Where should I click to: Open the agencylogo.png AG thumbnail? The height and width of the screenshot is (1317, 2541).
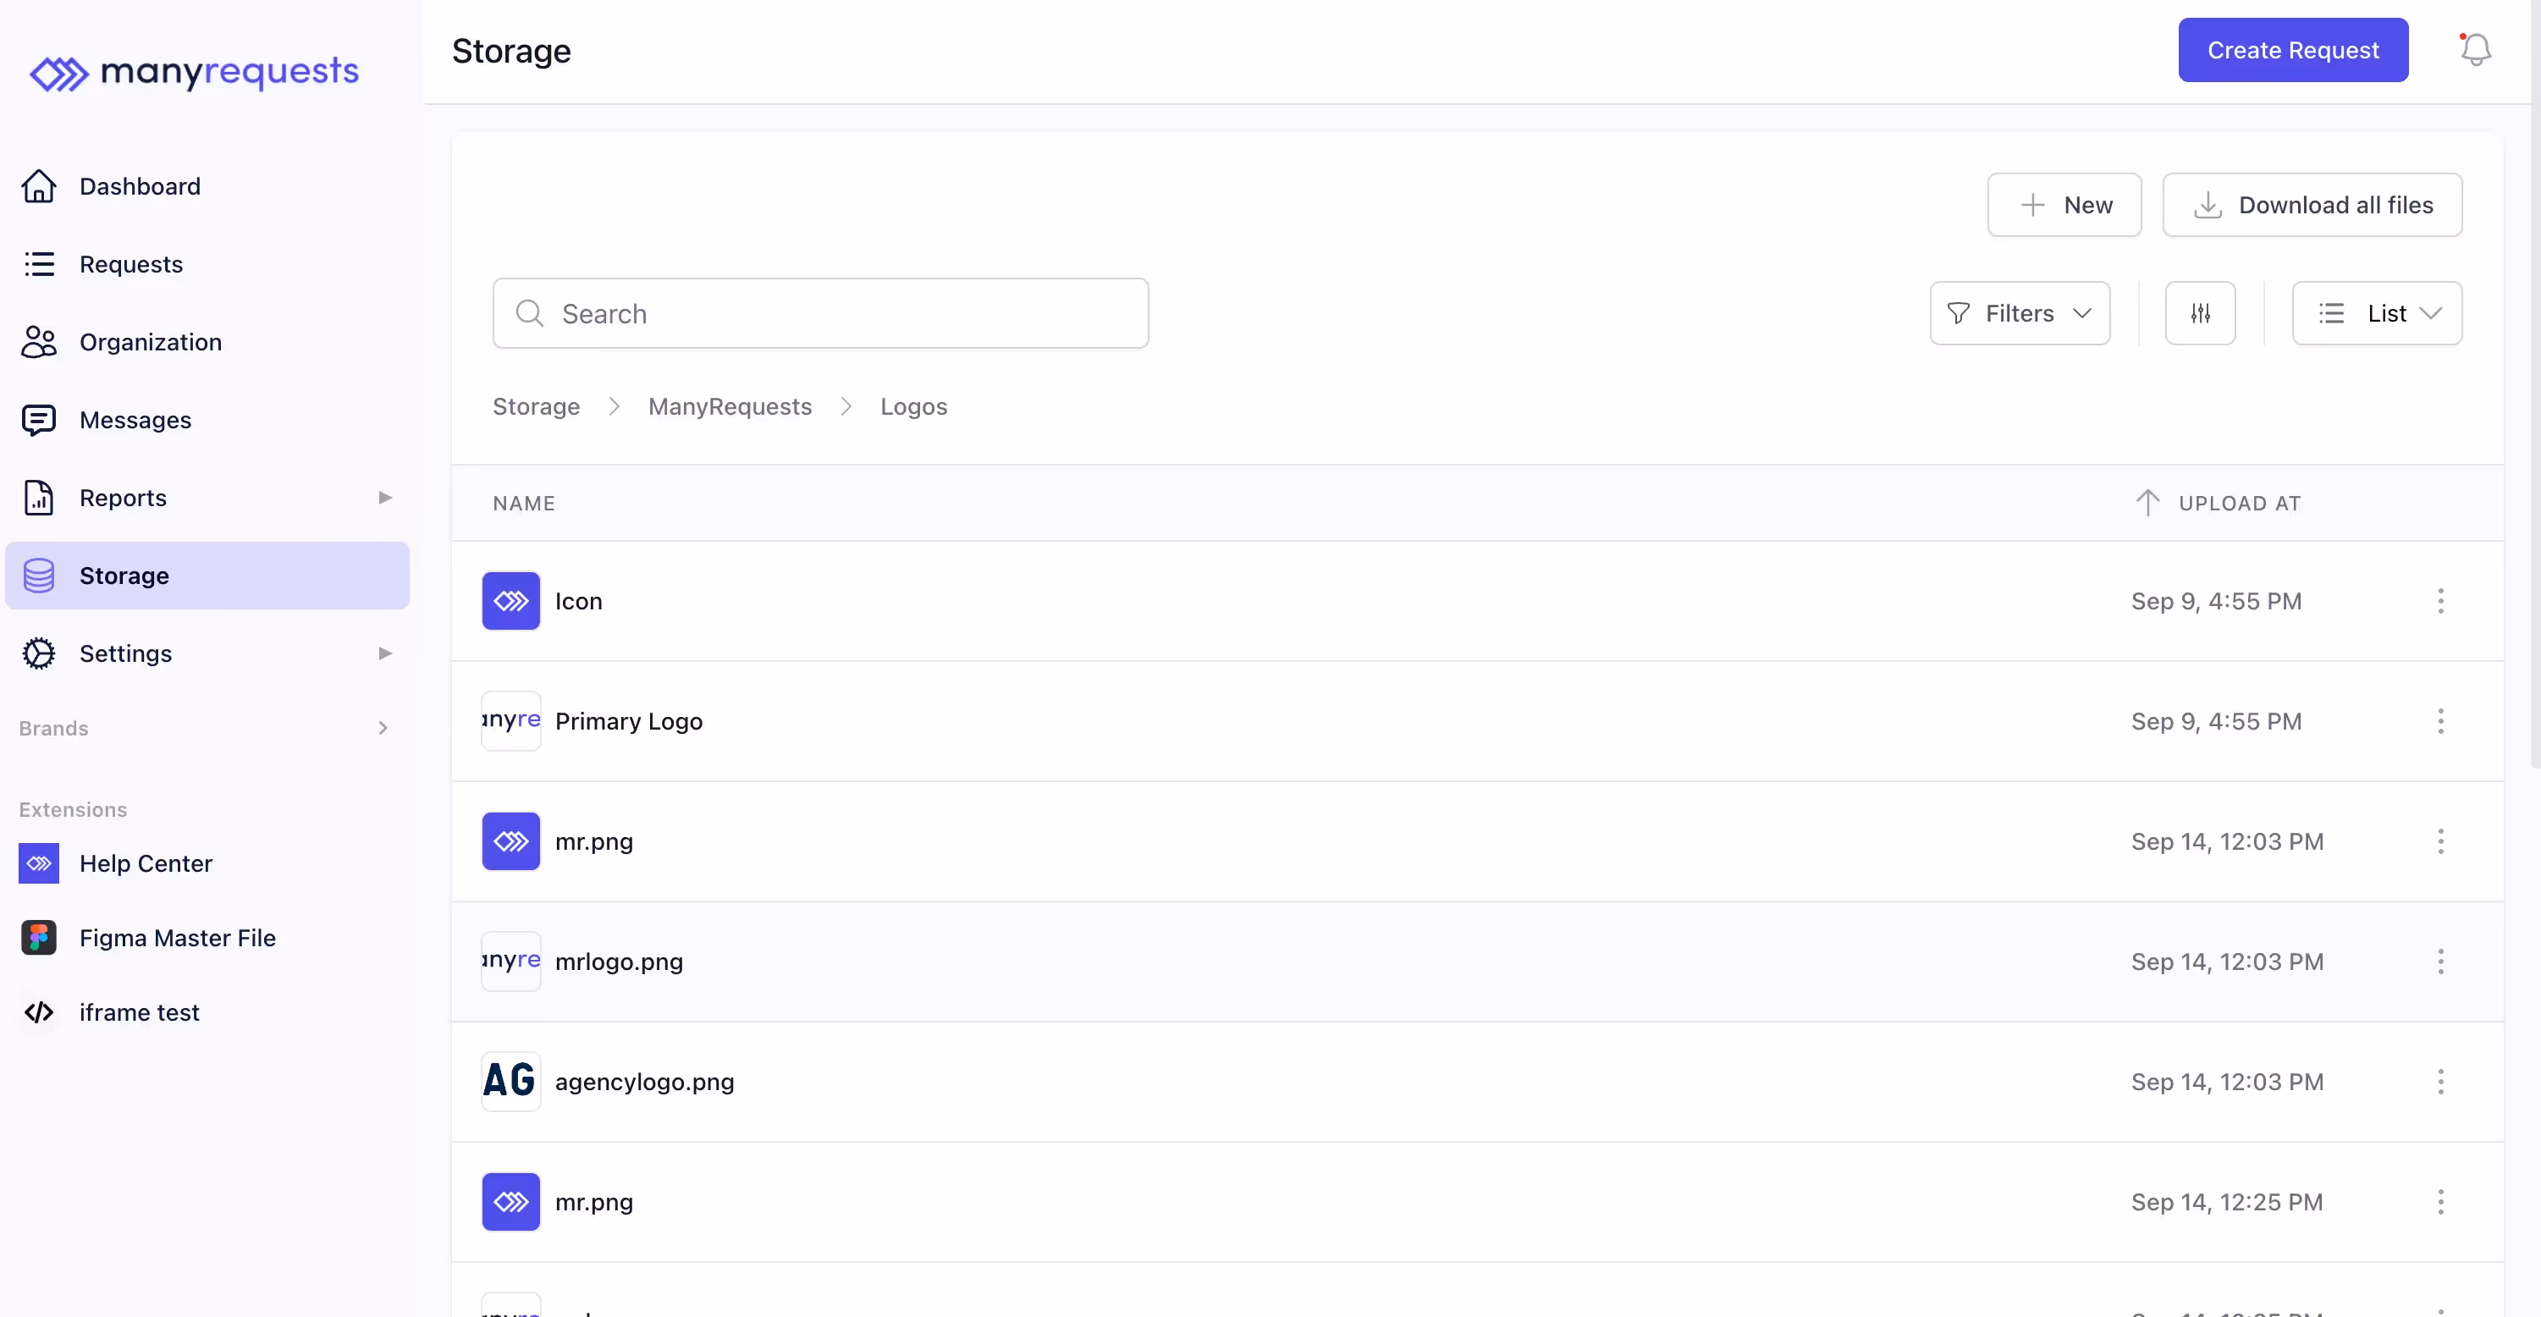point(510,1083)
